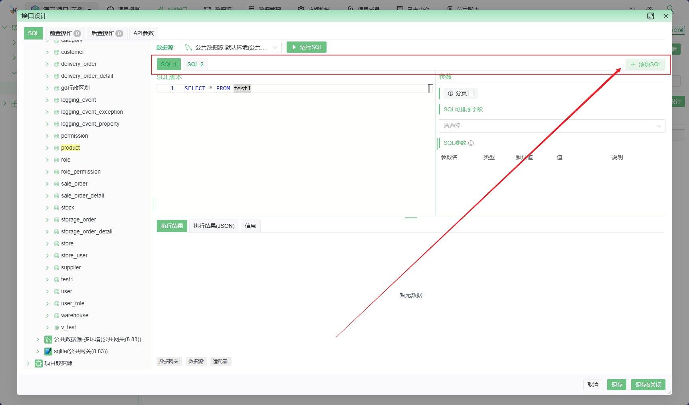Open the SQL可排序字段 dropdown

(552, 126)
